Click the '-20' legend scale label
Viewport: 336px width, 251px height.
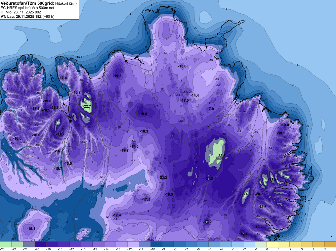tap(38, 249)
